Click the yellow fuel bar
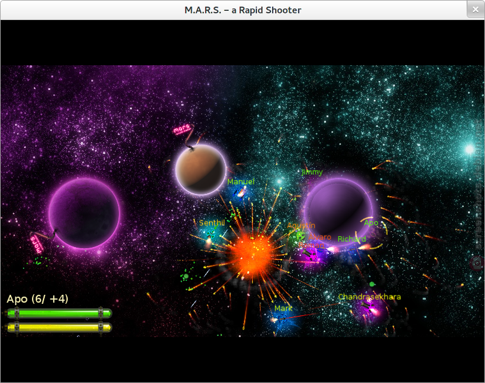Screen dimensions: 485x383 click(x=59, y=327)
